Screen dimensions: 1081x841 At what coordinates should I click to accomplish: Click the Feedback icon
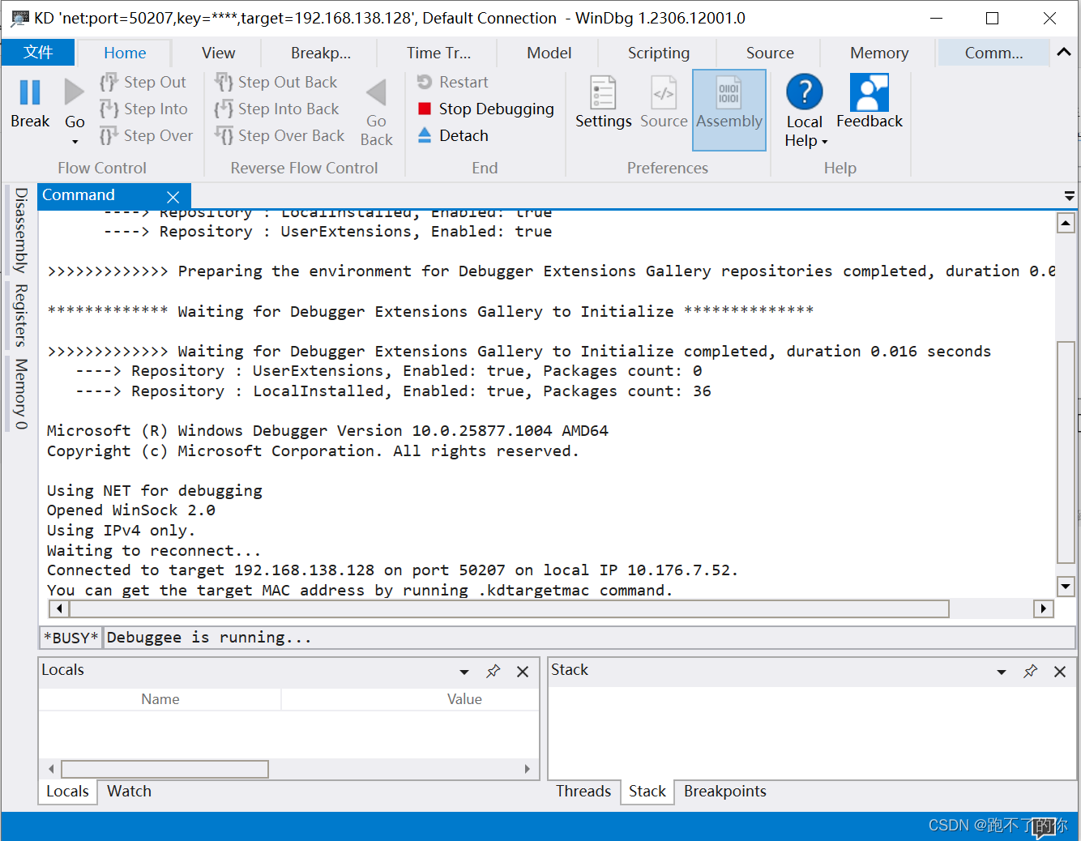pos(869,92)
